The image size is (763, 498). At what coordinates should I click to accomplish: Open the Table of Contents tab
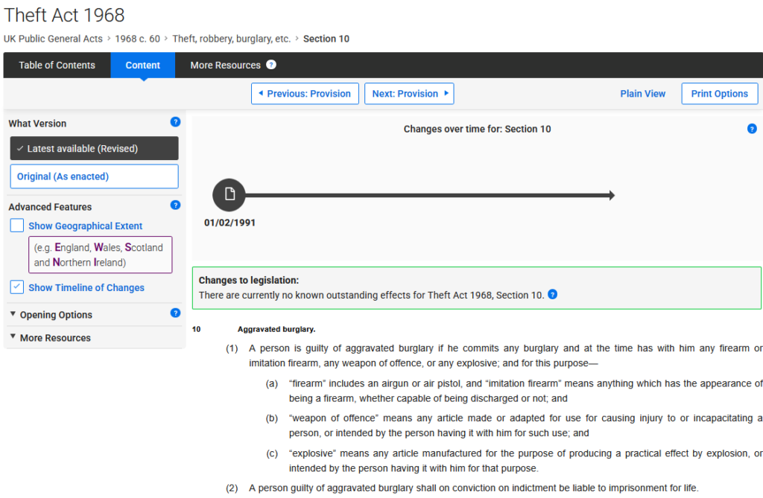point(57,66)
